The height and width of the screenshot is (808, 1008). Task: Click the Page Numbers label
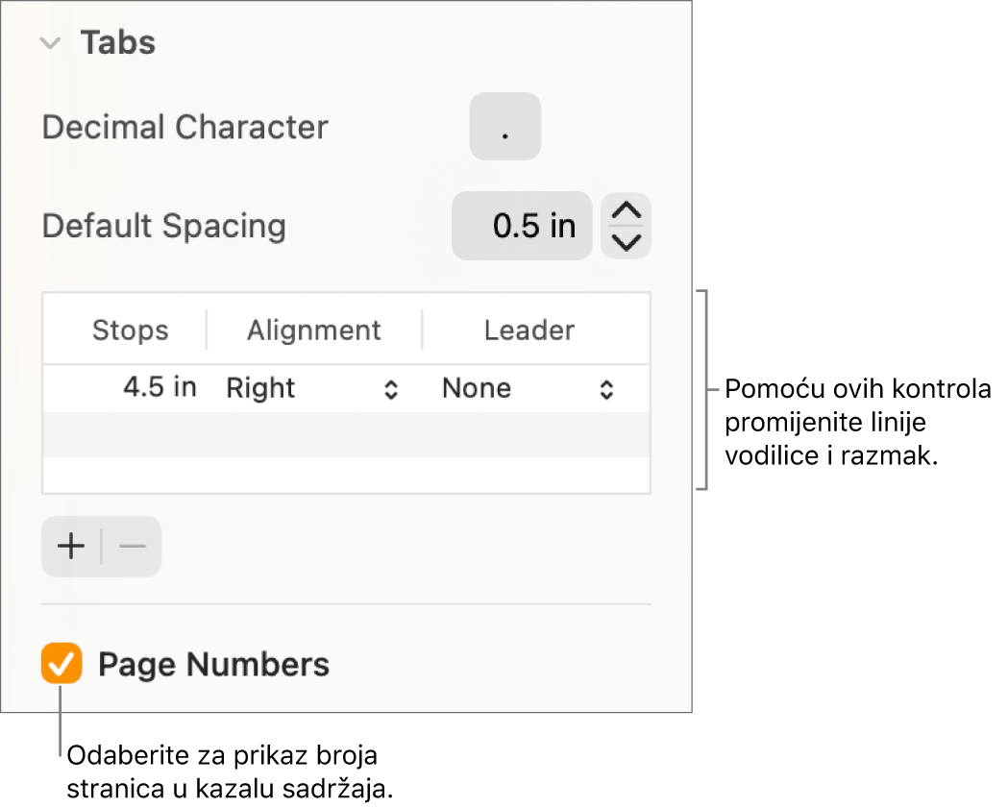tap(213, 664)
